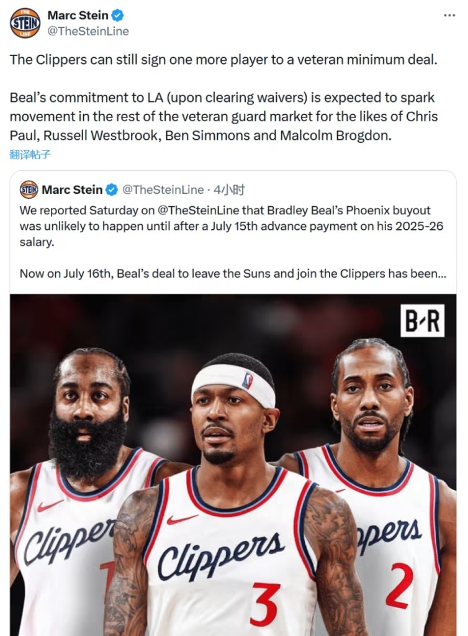The image size is (468, 636).
Task: Click the verified badge in quoted tweet
Action: tap(112, 190)
